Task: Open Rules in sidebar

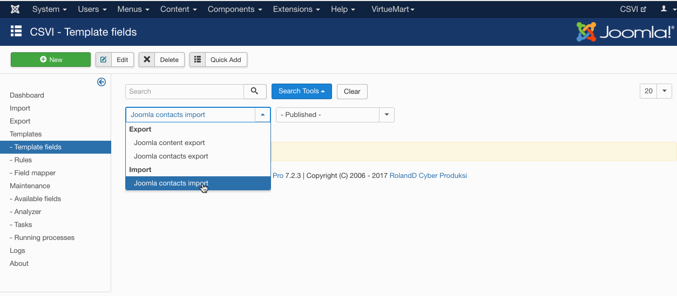Action: [21, 160]
